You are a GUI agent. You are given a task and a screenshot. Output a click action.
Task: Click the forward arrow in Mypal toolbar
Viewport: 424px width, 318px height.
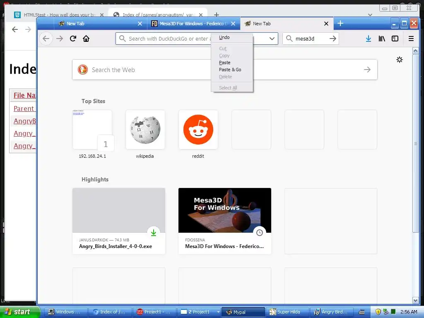[x=60, y=39]
